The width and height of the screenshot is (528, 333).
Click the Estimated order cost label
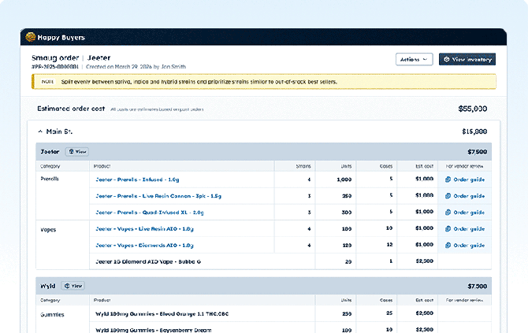click(x=71, y=109)
